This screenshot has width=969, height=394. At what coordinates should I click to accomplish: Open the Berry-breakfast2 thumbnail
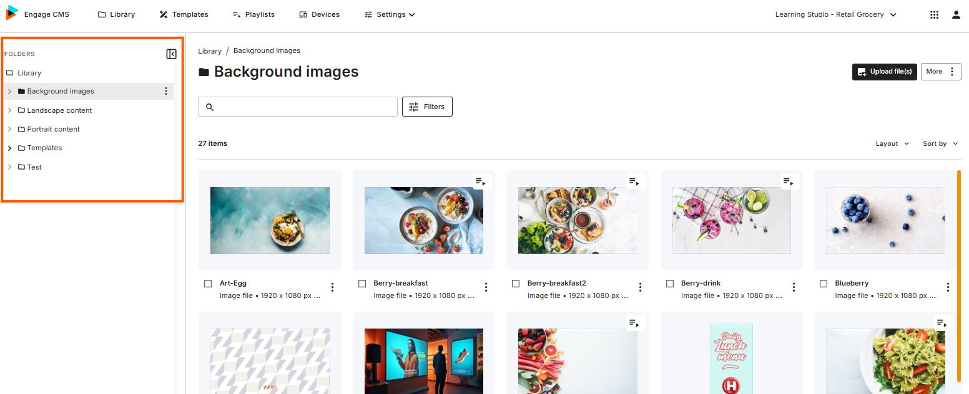(x=578, y=220)
